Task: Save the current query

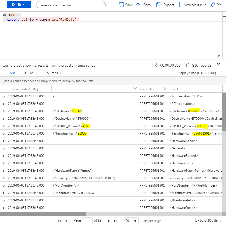Action: click(125, 5)
